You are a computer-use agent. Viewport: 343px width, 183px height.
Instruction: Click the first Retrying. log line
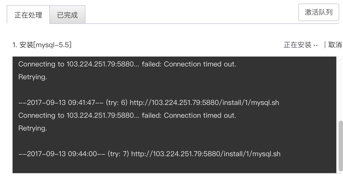(33, 77)
